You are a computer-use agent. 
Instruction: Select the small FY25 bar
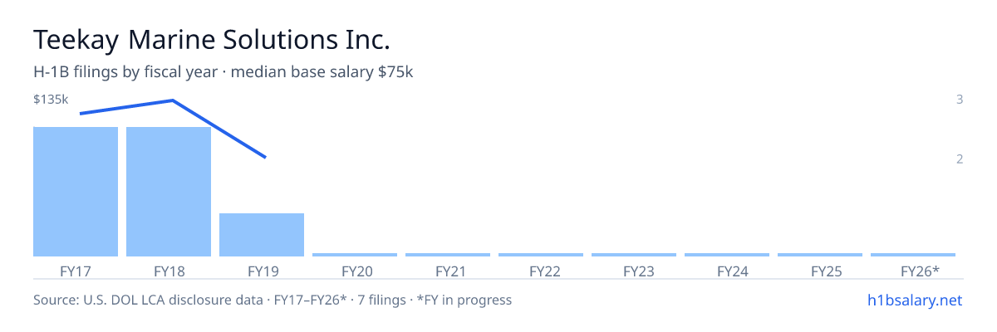(820, 255)
